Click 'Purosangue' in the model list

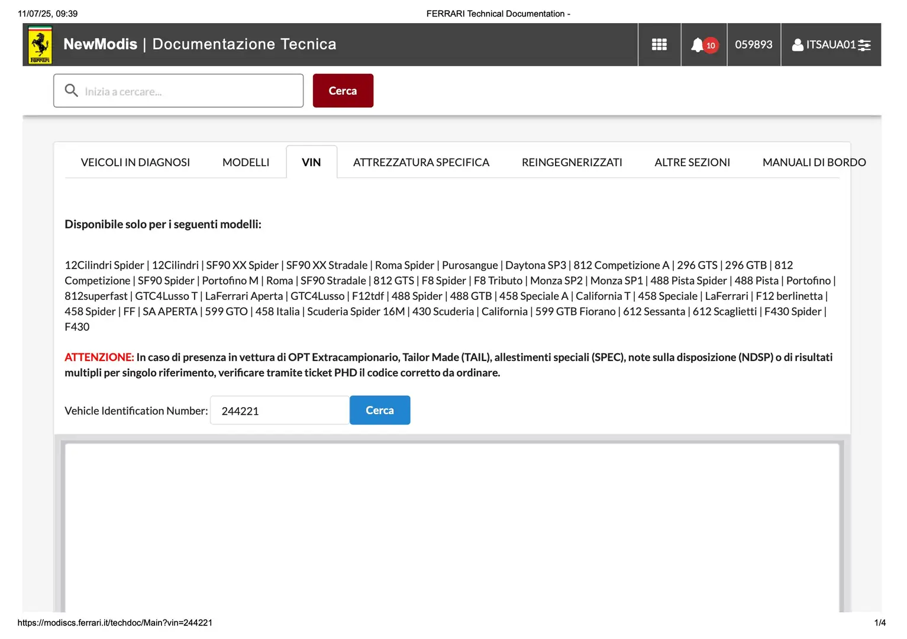coord(470,265)
